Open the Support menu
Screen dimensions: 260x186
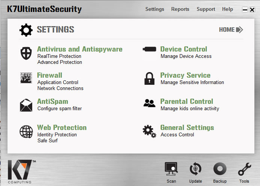tap(206, 9)
